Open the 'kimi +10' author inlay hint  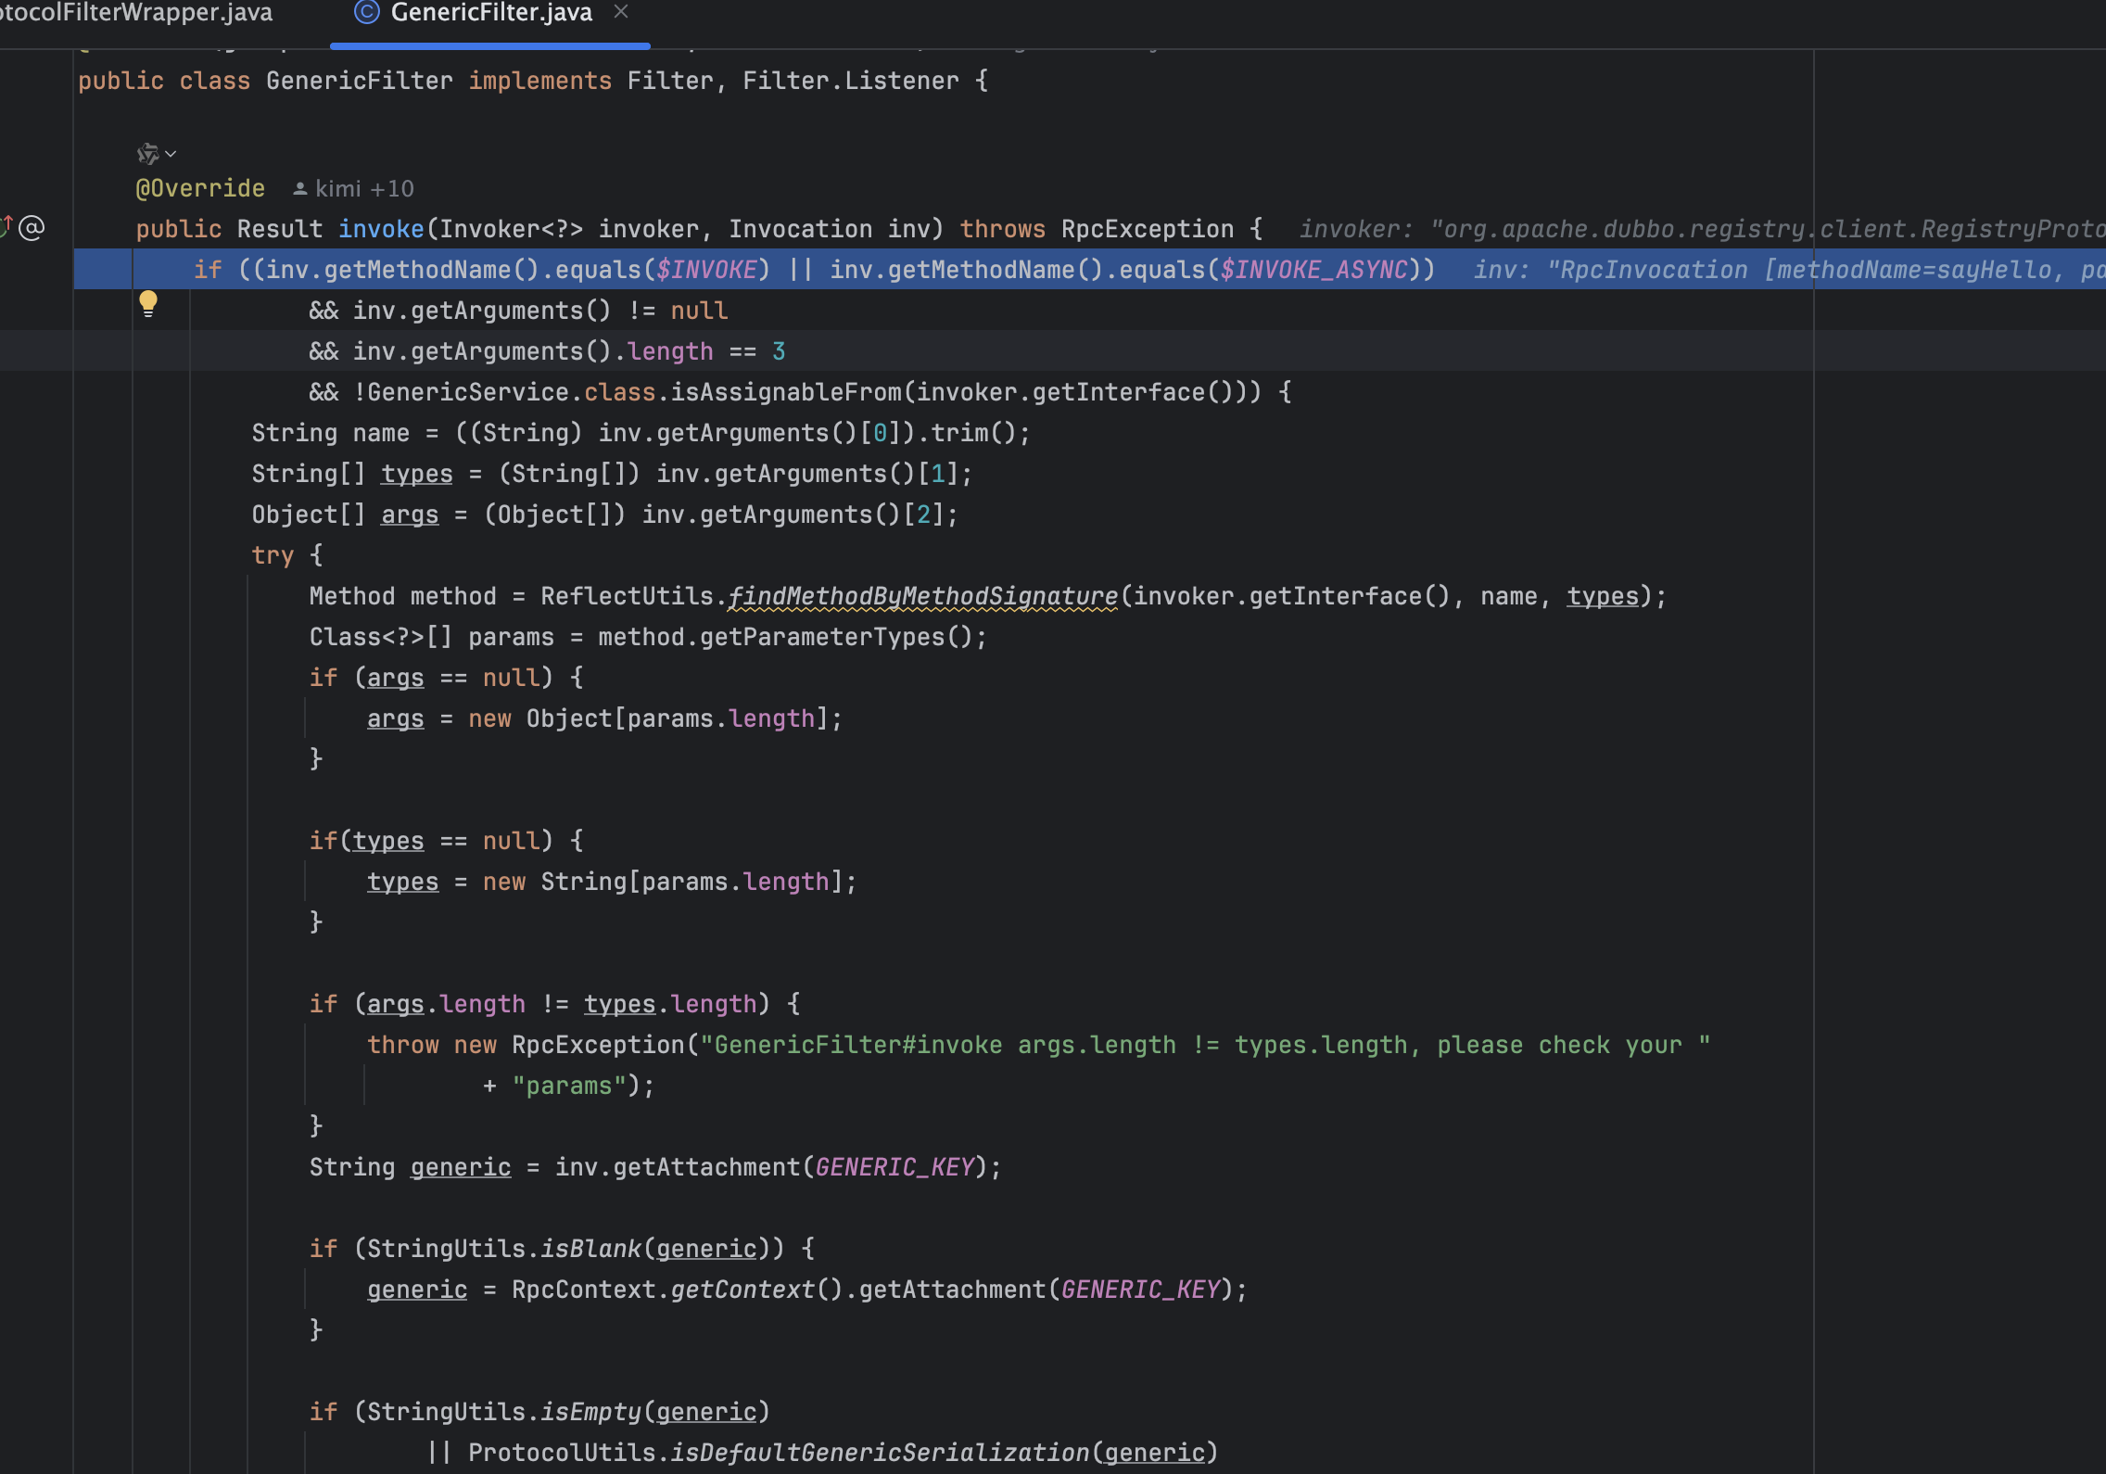click(364, 189)
